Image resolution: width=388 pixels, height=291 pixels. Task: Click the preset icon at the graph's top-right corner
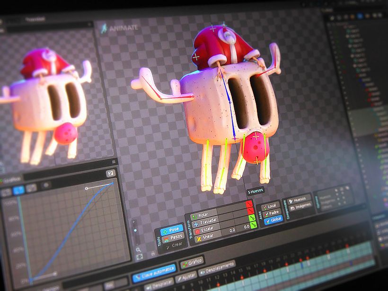(110, 173)
